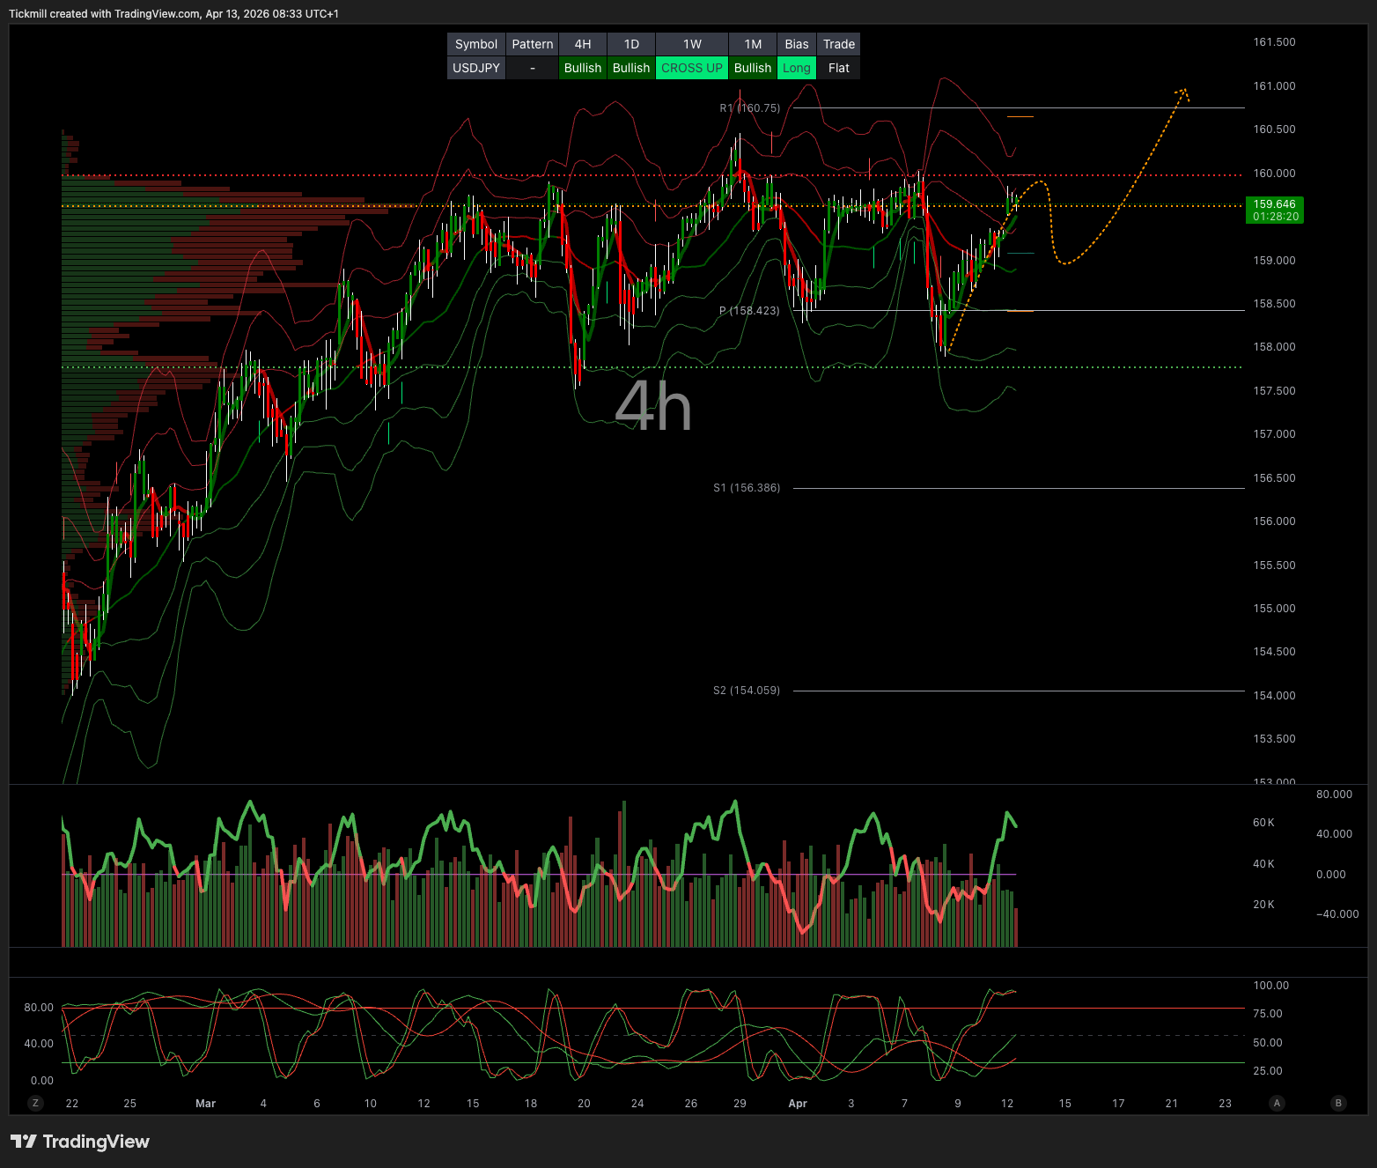Screen dimensions: 1377x1168
Task: Click the Flat trade status cell
Action: 838,68
